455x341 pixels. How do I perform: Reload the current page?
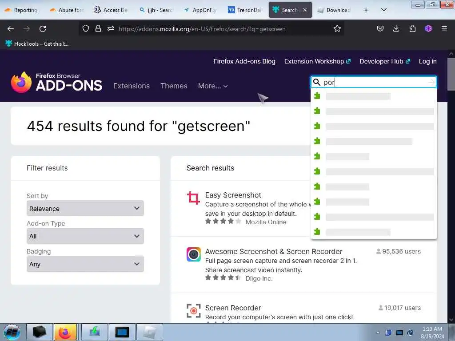(43, 29)
